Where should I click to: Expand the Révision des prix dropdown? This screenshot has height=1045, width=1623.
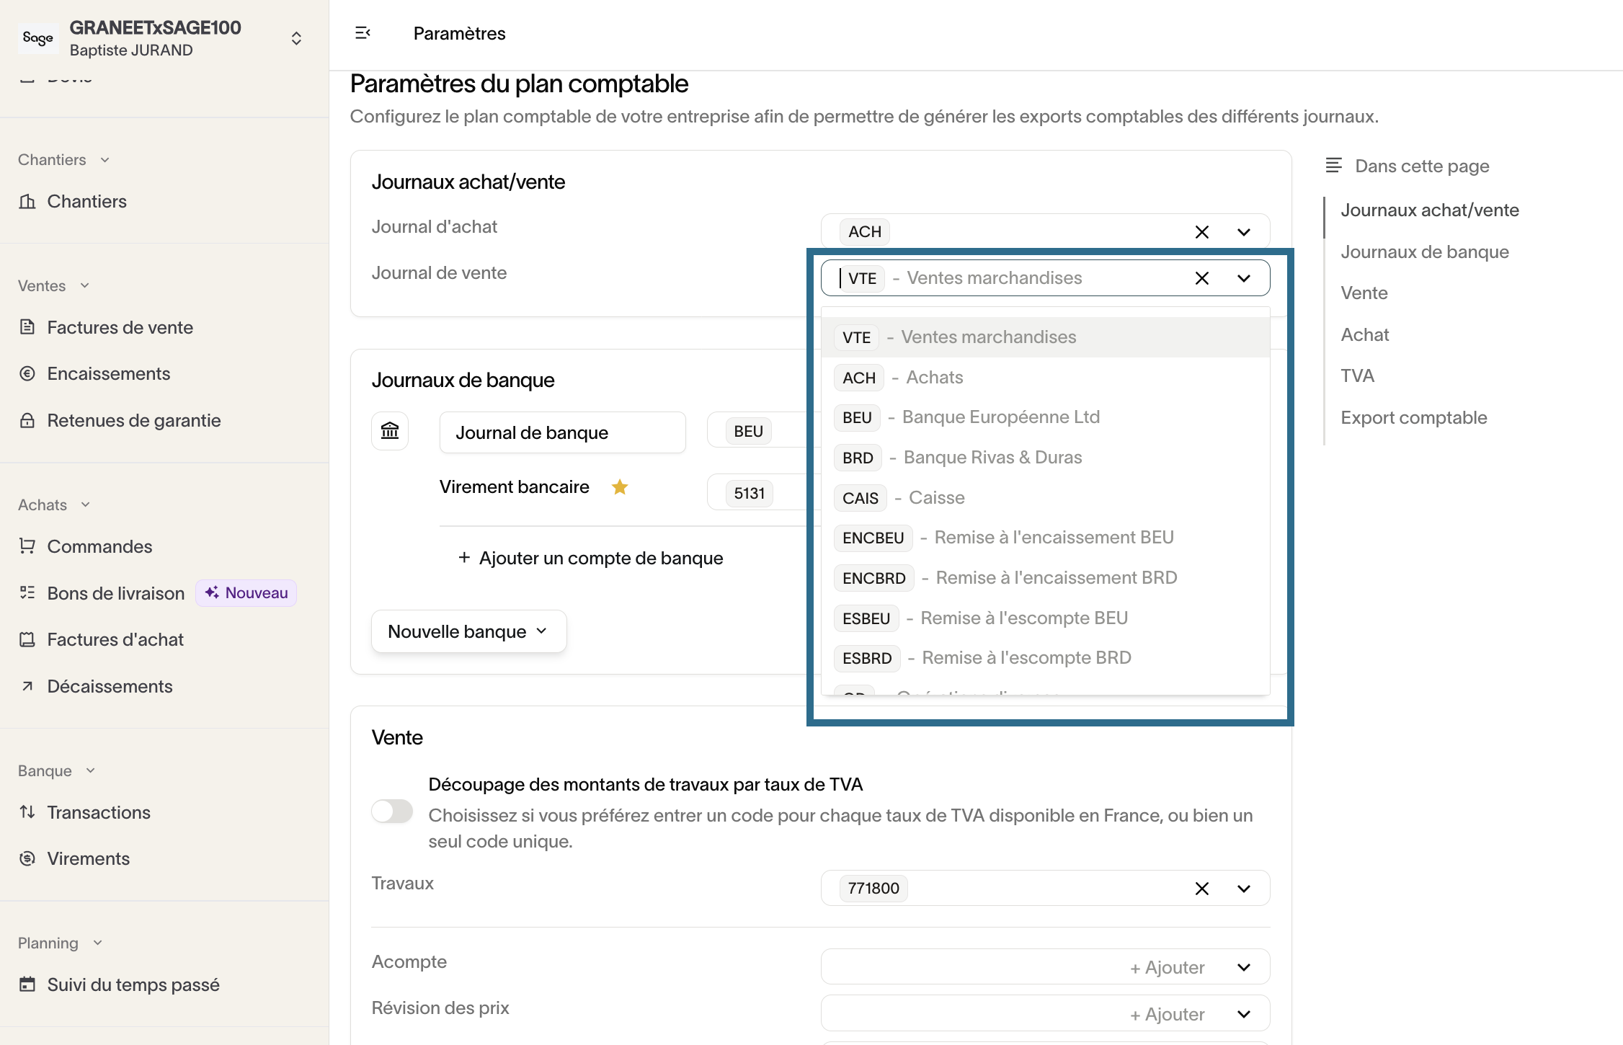(x=1243, y=1014)
